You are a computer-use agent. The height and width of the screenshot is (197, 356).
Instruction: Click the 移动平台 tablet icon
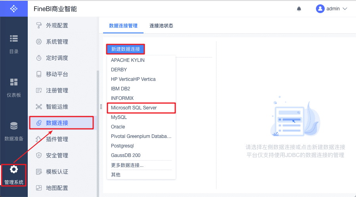pos(39,74)
